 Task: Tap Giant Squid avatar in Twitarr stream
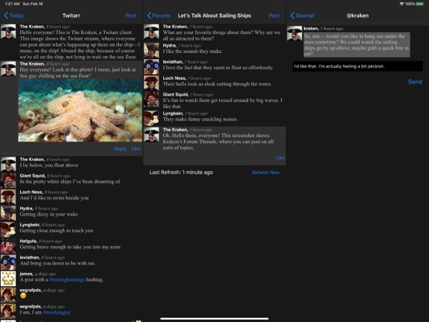tap(8, 180)
